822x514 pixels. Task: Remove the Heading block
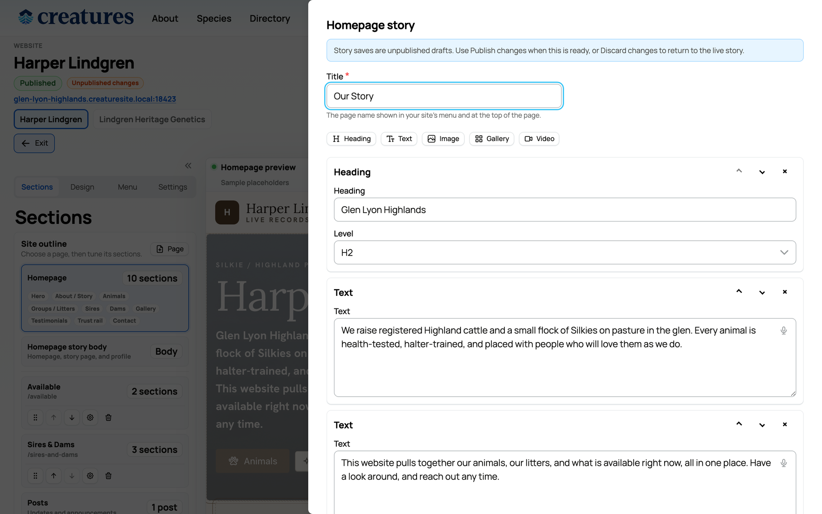coord(785,171)
